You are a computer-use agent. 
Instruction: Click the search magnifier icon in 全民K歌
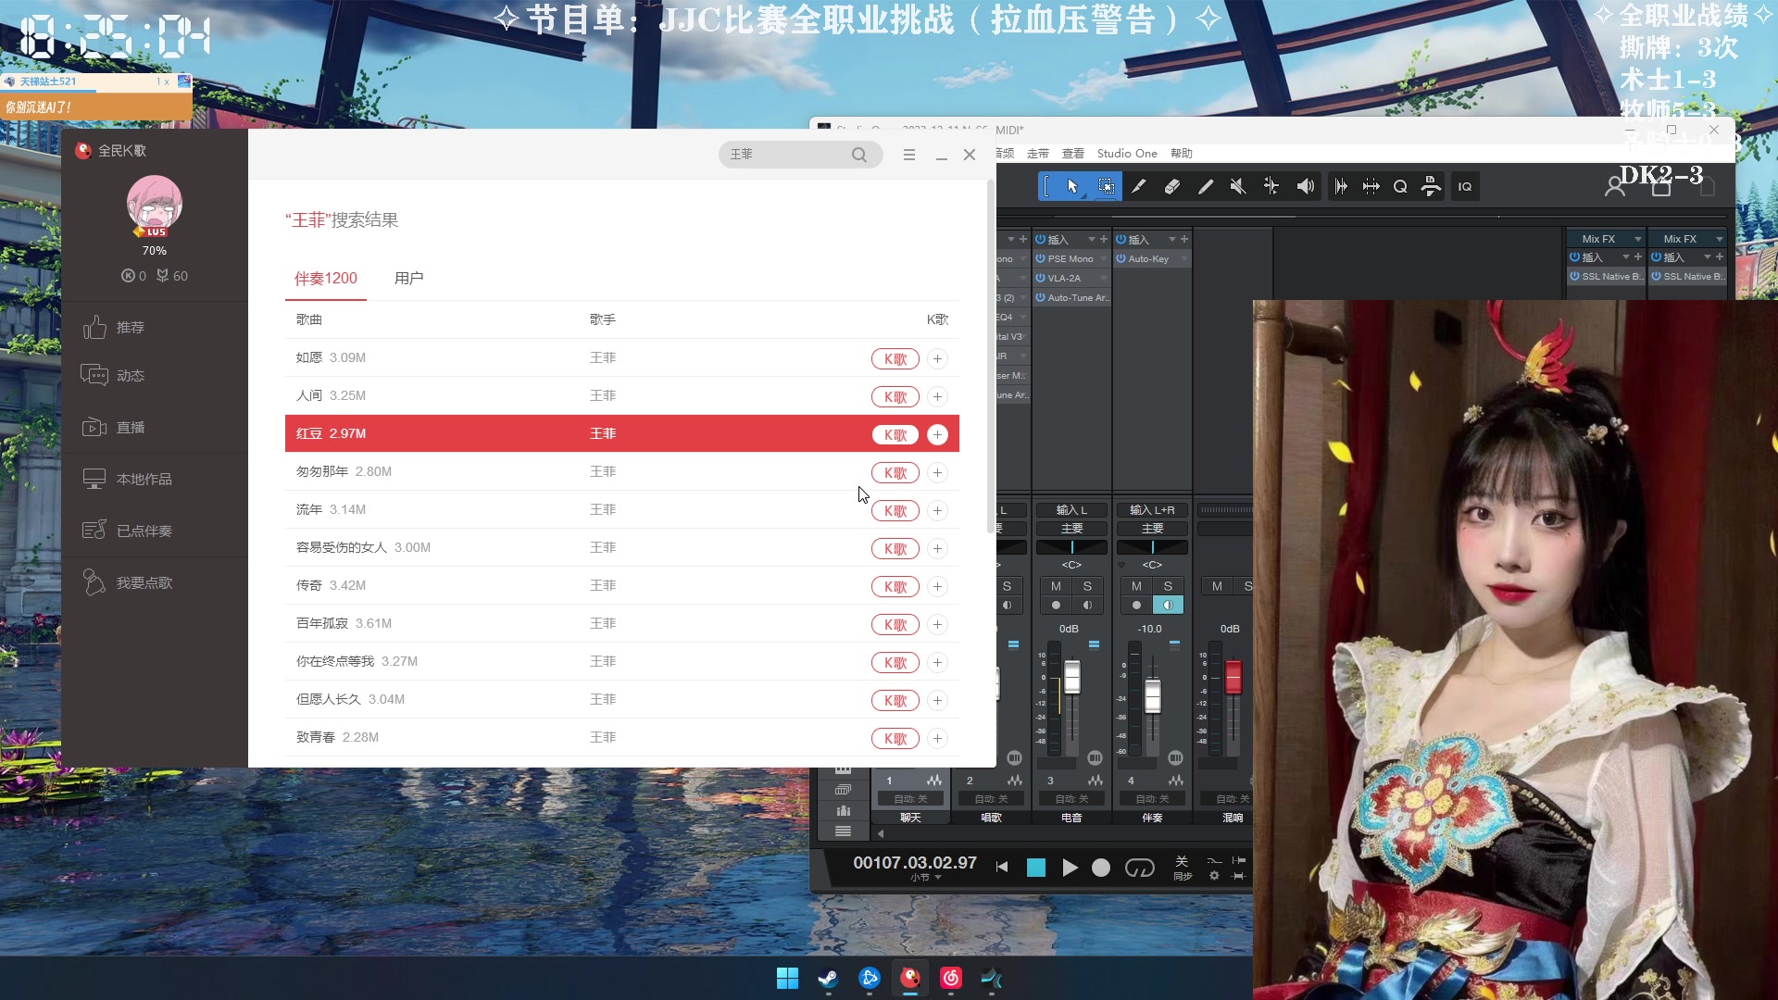(859, 155)
